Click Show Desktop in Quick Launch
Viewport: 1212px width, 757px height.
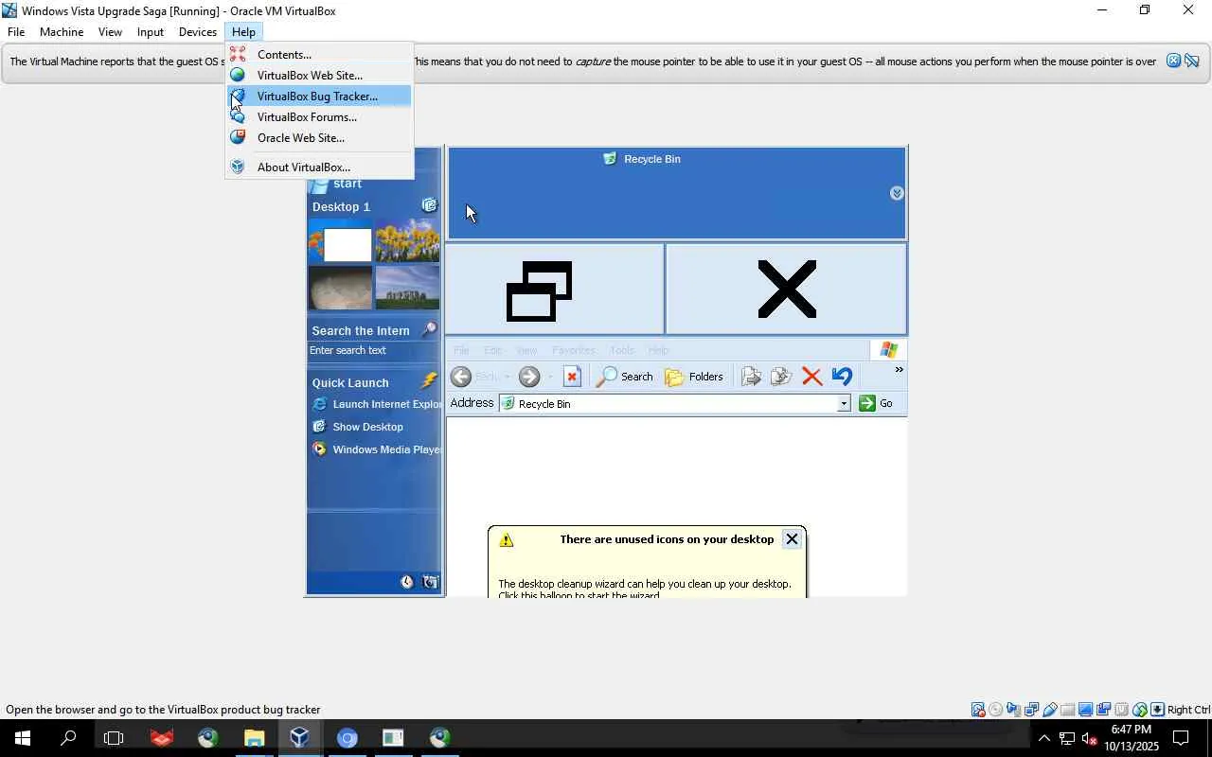point(359,427)
